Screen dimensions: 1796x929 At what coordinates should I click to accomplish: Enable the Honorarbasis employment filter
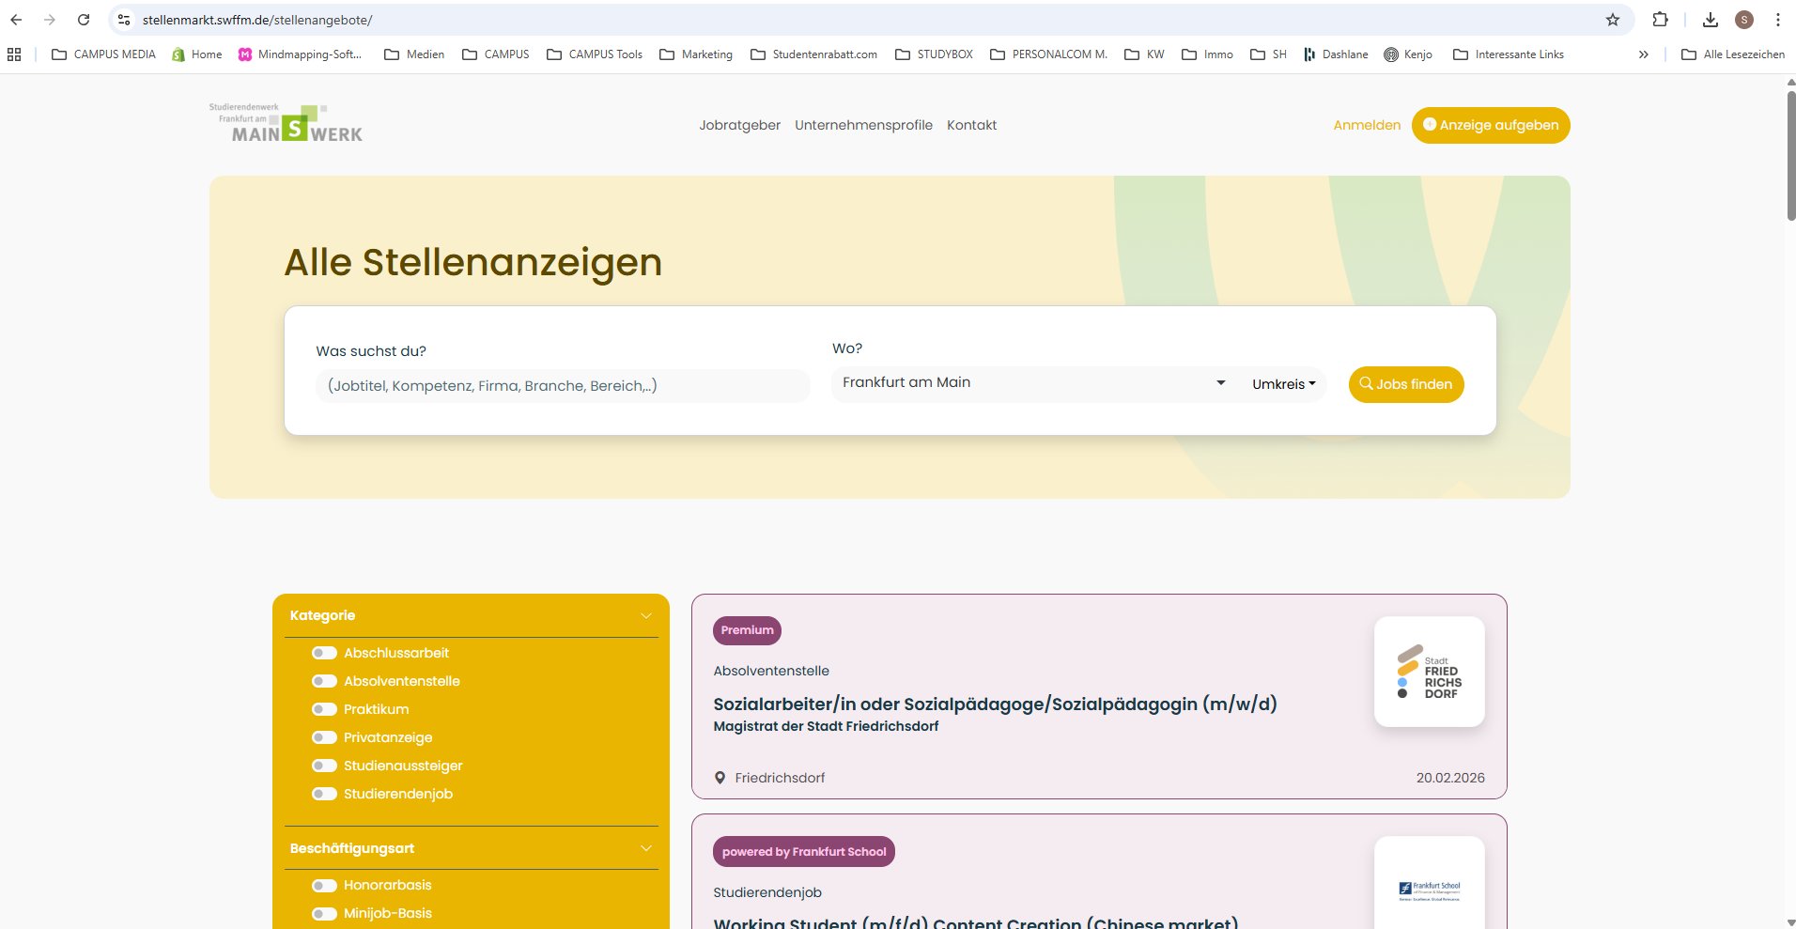click(x=324, y=885)
